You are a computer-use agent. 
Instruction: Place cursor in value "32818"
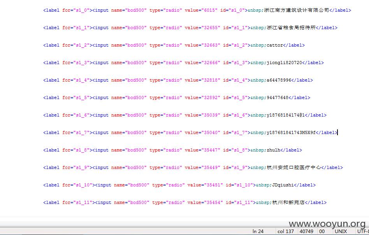(211, 80)
